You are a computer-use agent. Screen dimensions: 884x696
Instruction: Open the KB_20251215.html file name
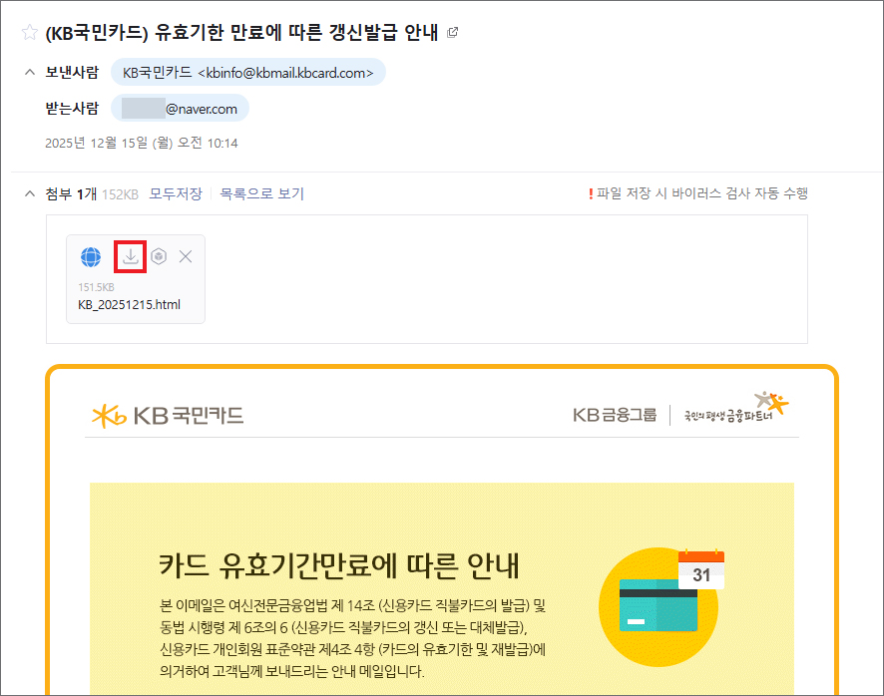129,304
